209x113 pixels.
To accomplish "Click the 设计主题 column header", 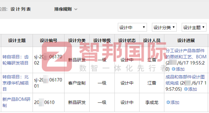I will click(x=17, y=41).
